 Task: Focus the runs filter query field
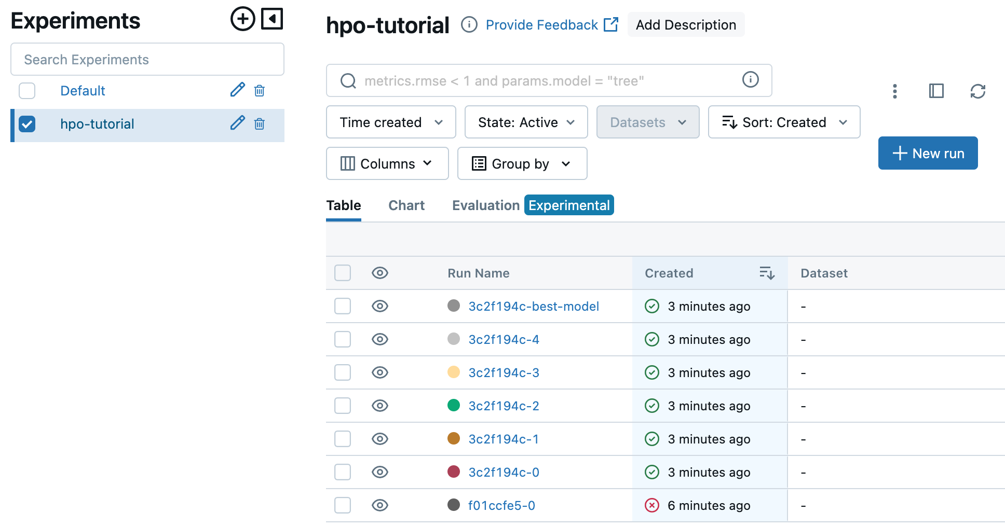549,80
